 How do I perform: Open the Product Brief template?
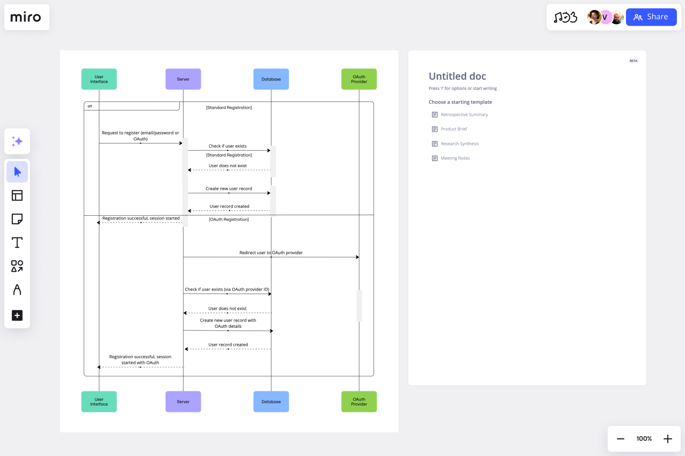click(x=454, y=129)
